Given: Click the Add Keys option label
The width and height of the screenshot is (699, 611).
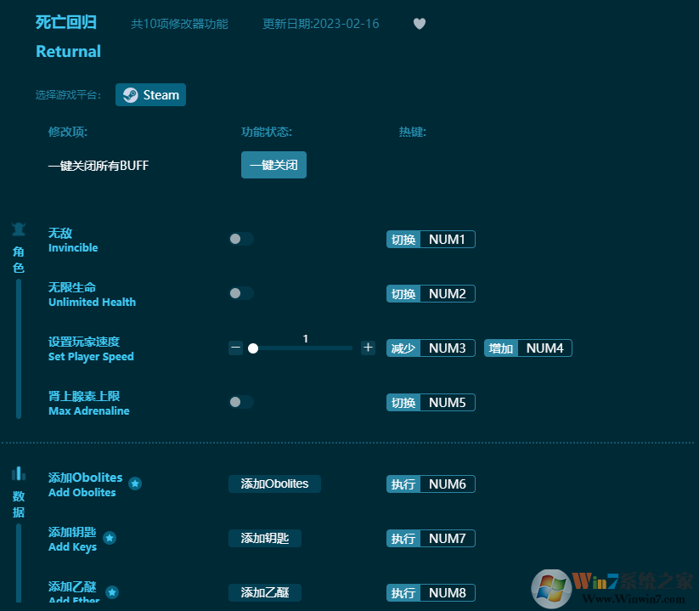Looking at the screenshot, I should coord(72,540).
